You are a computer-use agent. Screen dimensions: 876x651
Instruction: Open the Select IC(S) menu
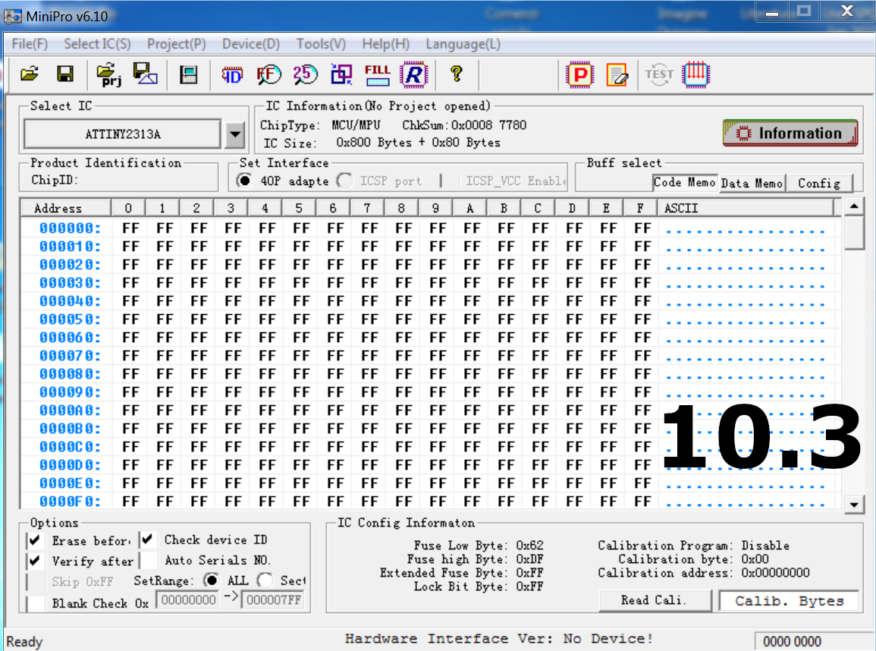[97, 44]
